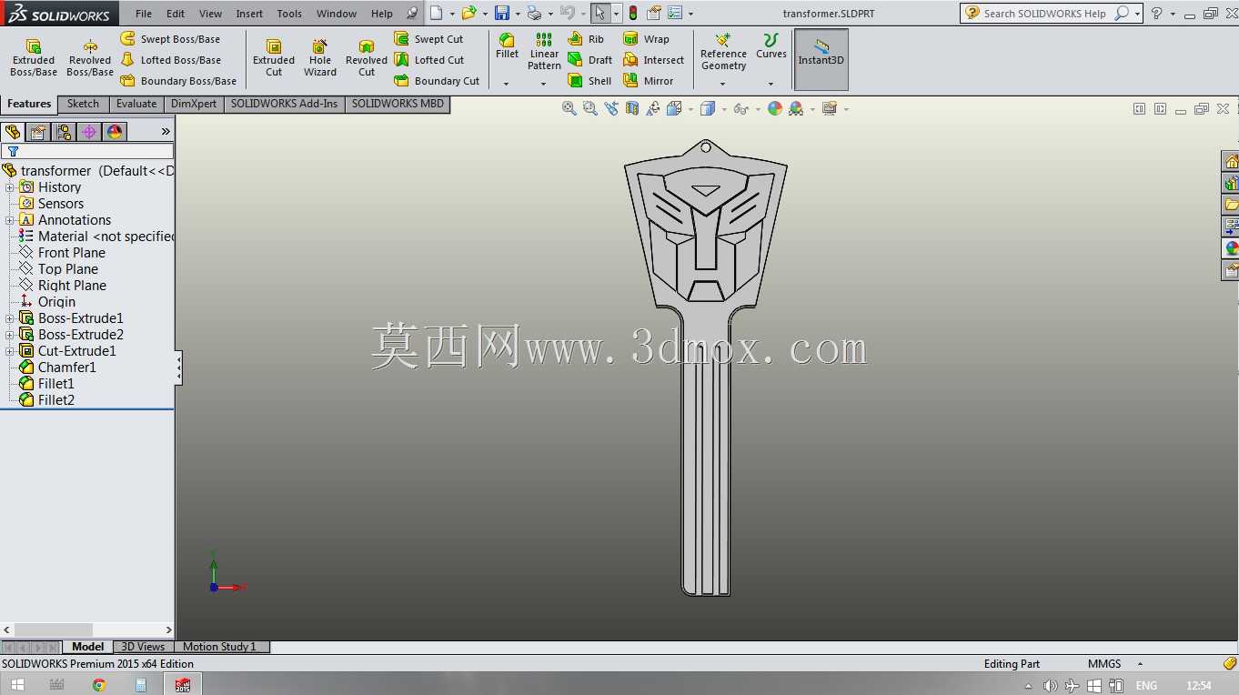Open the File menu
1239x695 pixels.
point(144,14)
